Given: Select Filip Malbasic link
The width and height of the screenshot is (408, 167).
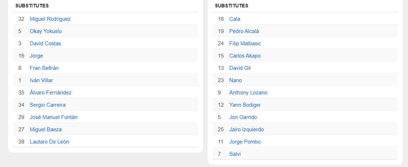Looking at the screenshot, I should click(x=245, y=44).
